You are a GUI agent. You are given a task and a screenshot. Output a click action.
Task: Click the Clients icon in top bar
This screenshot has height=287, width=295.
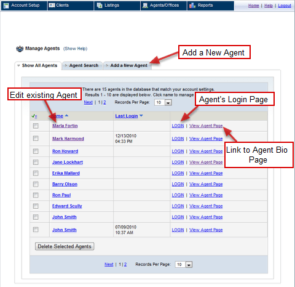(52, 6)
